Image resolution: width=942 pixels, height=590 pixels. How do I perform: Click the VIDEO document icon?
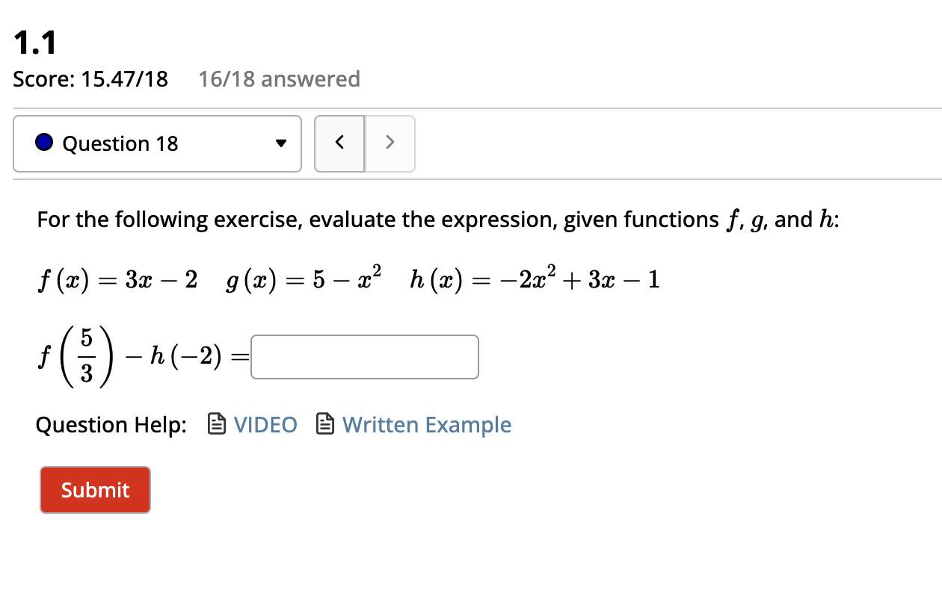(x=216, y=424)
